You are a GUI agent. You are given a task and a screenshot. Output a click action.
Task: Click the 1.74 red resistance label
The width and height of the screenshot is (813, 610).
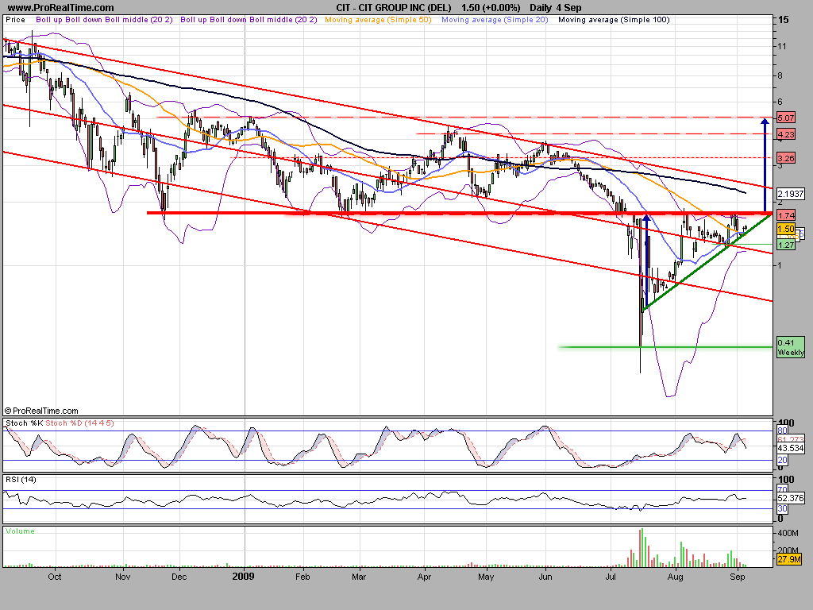tap(786, 215)
